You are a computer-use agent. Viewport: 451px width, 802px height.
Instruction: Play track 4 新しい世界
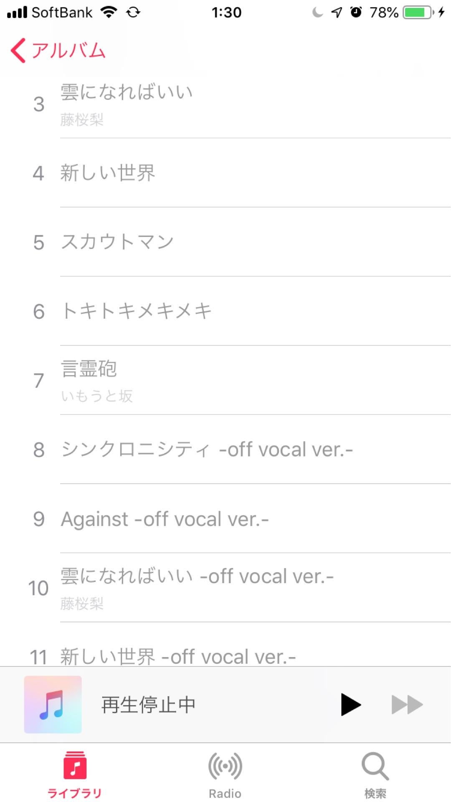225,173
